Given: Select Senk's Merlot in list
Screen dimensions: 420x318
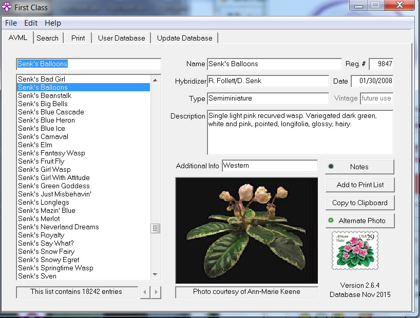Looking at the screenshot, I should point(83,218).
